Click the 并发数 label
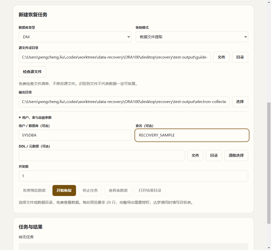The height and width of the screenshot is (250, 271). (24, 166)
